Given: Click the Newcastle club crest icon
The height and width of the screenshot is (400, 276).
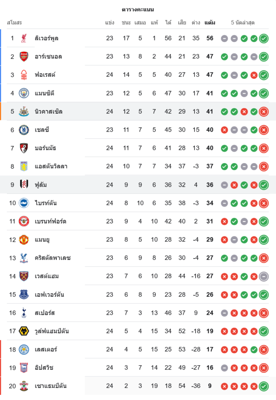Looking at the screenshot, I should (x=24, y=112).
